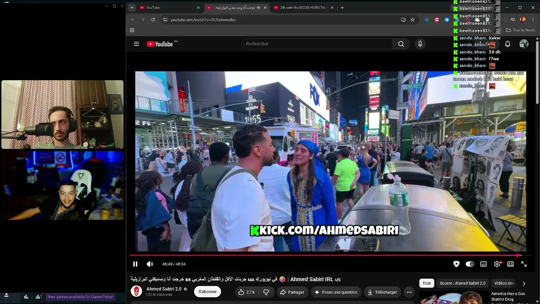Open America Has a Gas Station Drug video

pos(508,296)
